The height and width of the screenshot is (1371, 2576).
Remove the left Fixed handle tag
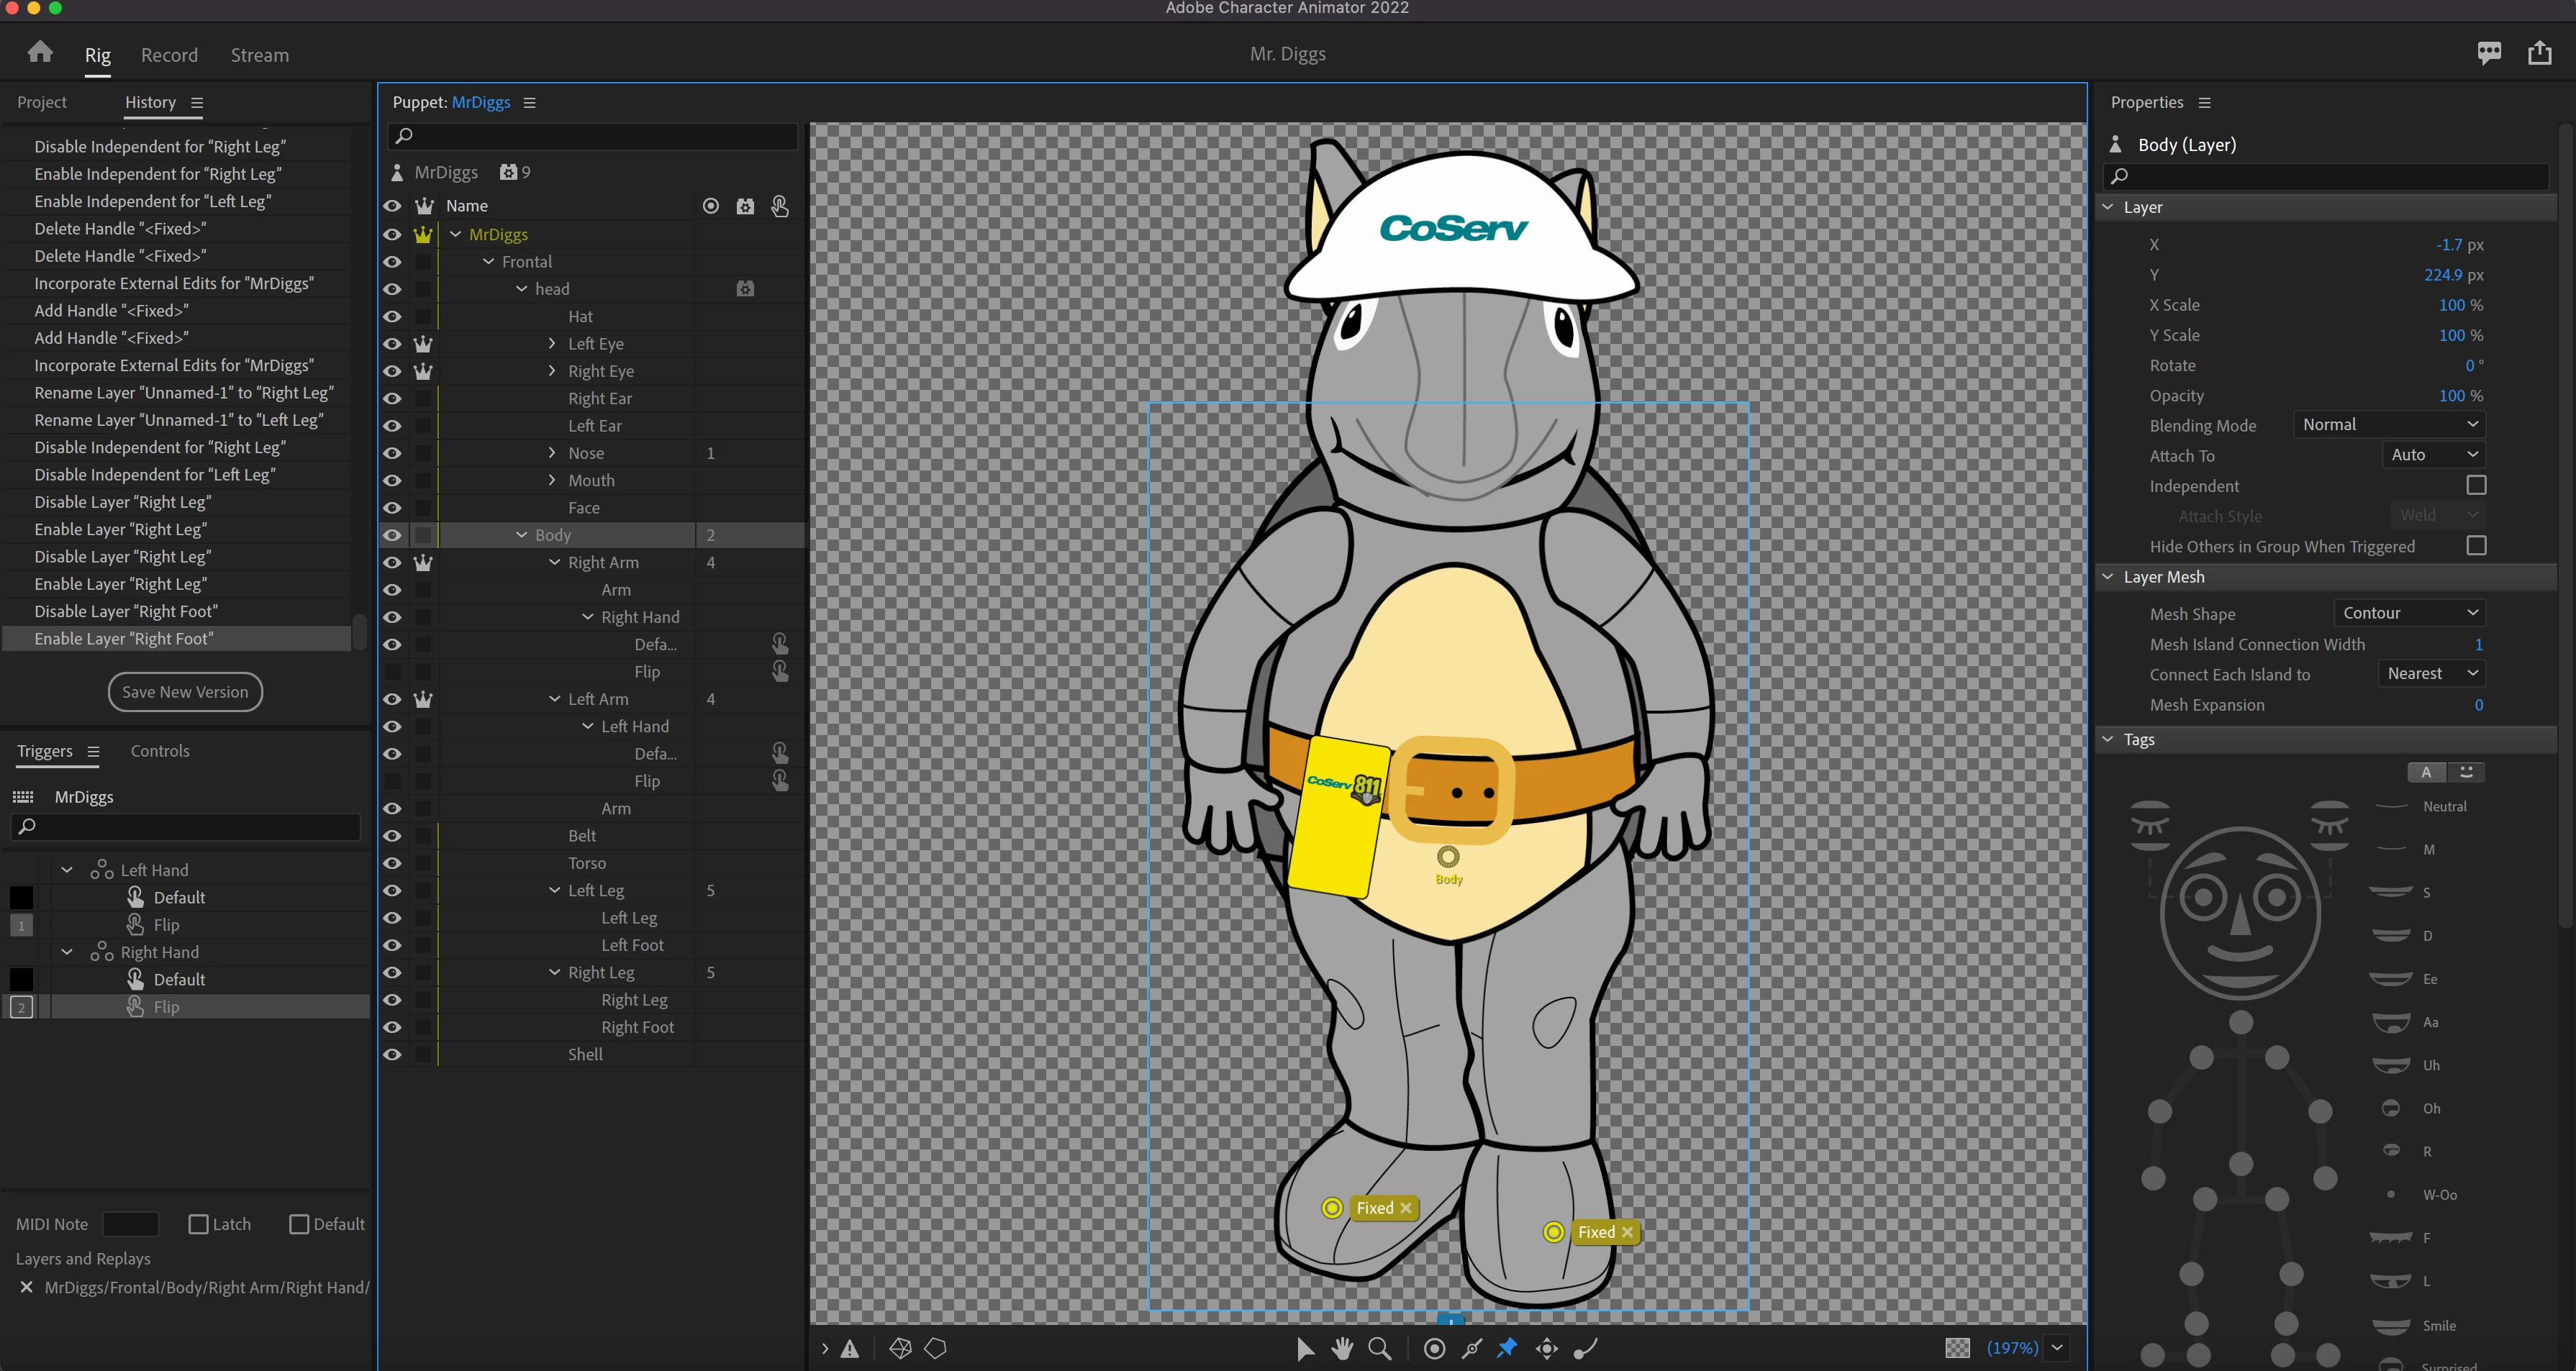[1406, 1208]
